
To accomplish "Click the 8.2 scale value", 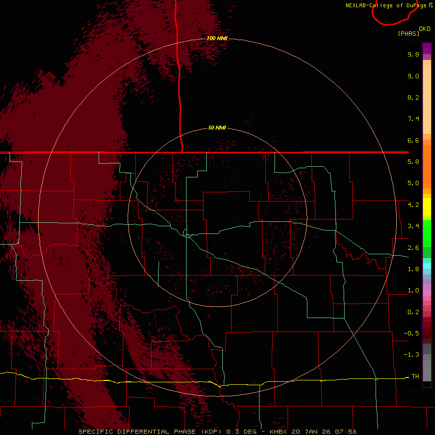I will [413, 97].
